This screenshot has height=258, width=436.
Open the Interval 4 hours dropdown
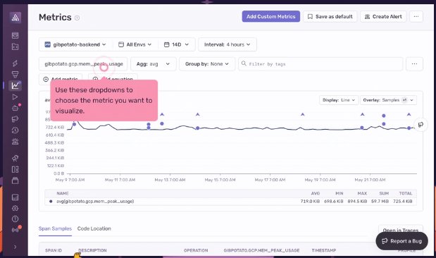(228, 44)
